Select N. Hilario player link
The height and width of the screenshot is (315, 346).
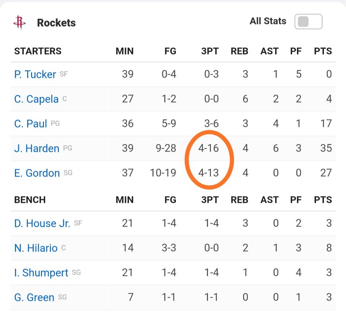(36, 248)
